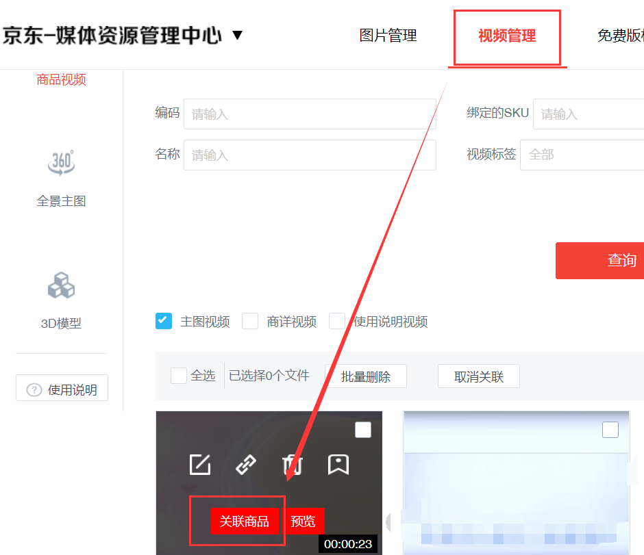The height and width of the screenshot is (555, 644).
Task: Expand the 京东-媒体资源管理中心 dropdown arrow
Action: (238, 35)
